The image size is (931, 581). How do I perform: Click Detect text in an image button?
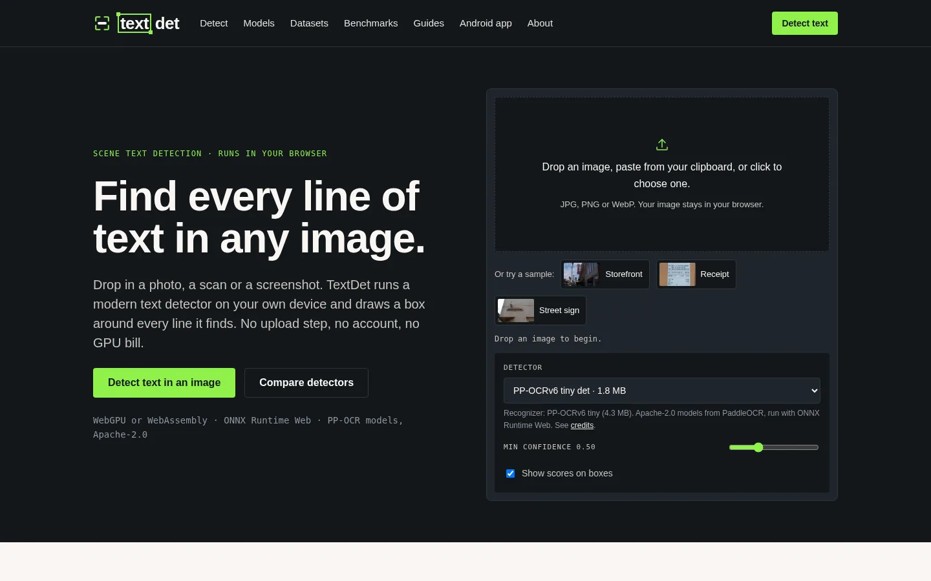click(164, 383)
